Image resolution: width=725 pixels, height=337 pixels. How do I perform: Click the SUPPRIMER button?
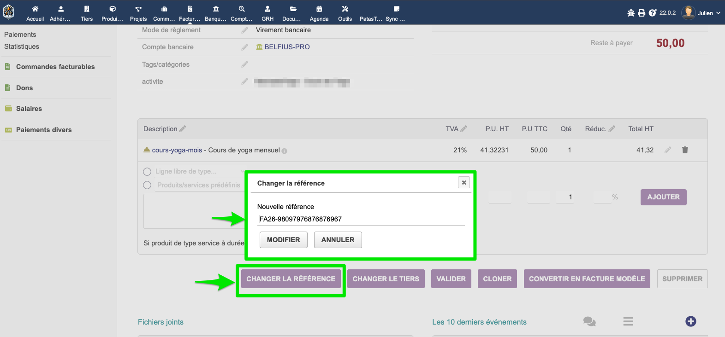683,279
